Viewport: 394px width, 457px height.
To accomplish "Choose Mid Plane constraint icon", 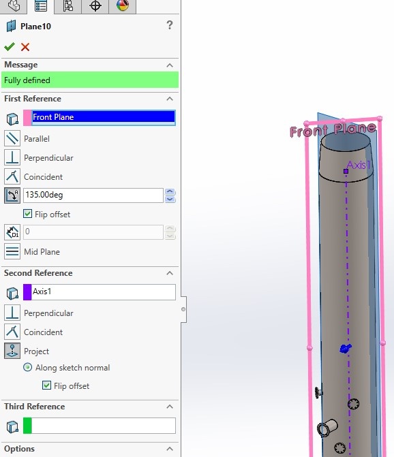I will (x=12, y=251).
